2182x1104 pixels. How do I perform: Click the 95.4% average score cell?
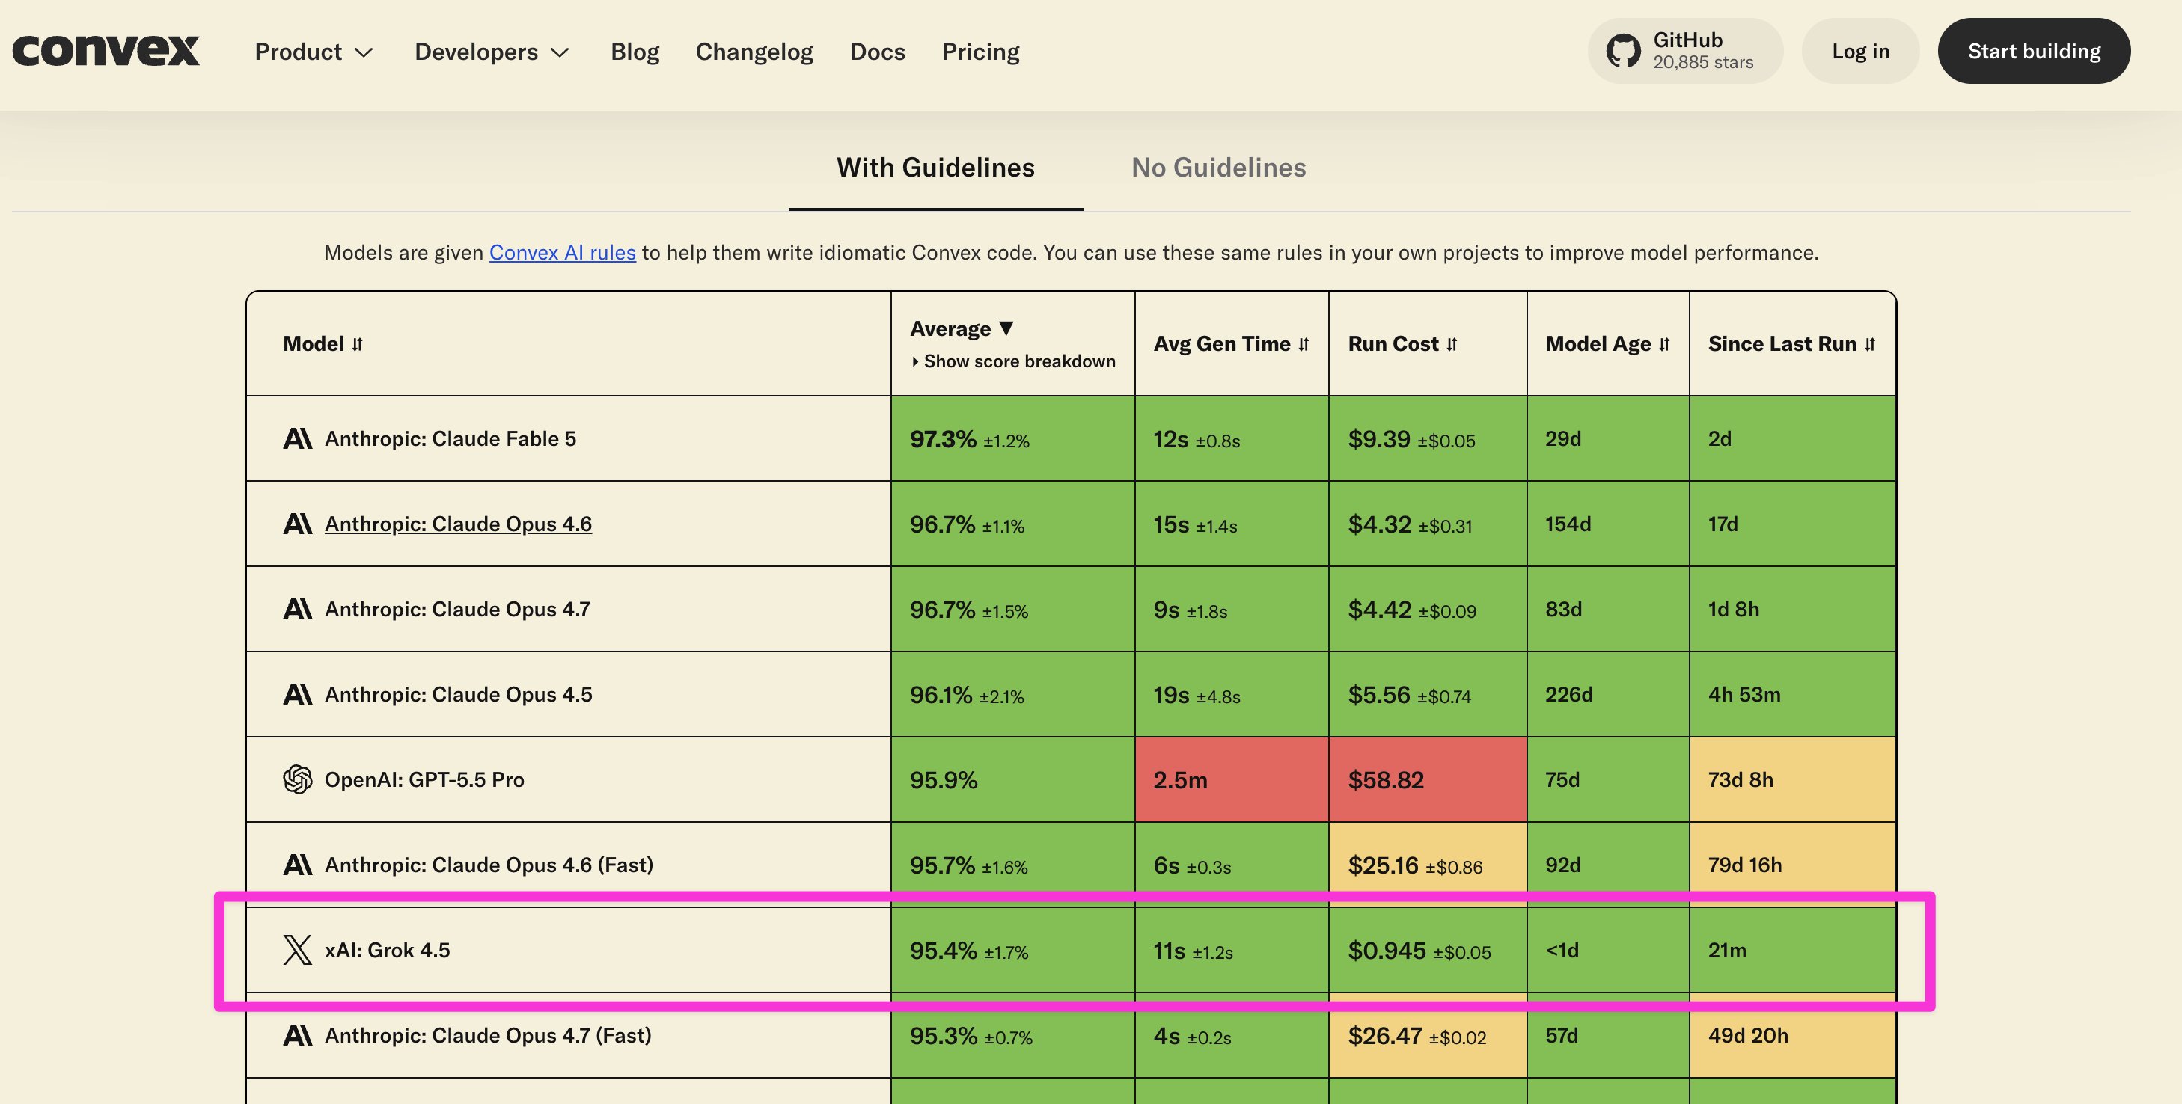point(1013,950)
